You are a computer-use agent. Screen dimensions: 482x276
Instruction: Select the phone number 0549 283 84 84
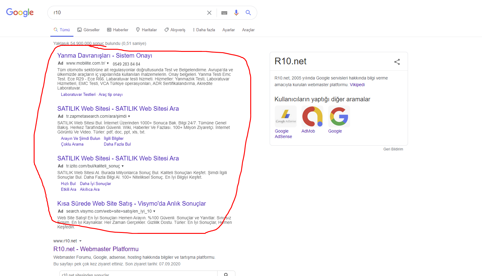126,64
